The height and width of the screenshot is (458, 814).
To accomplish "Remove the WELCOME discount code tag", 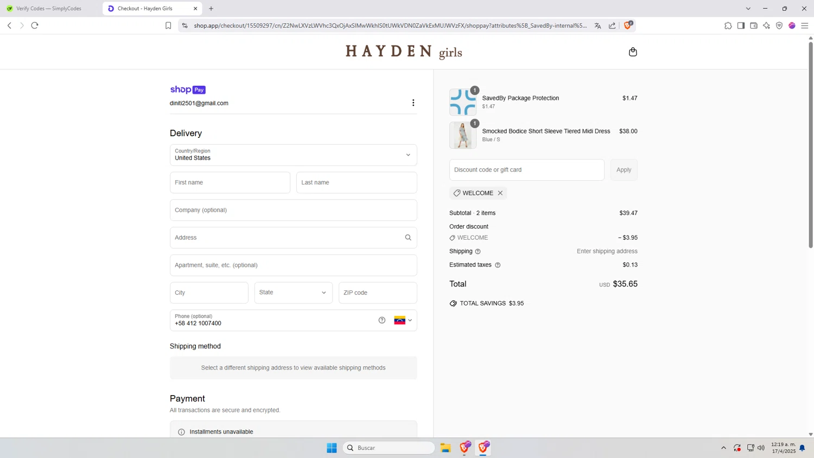I will tap(500, 193).
